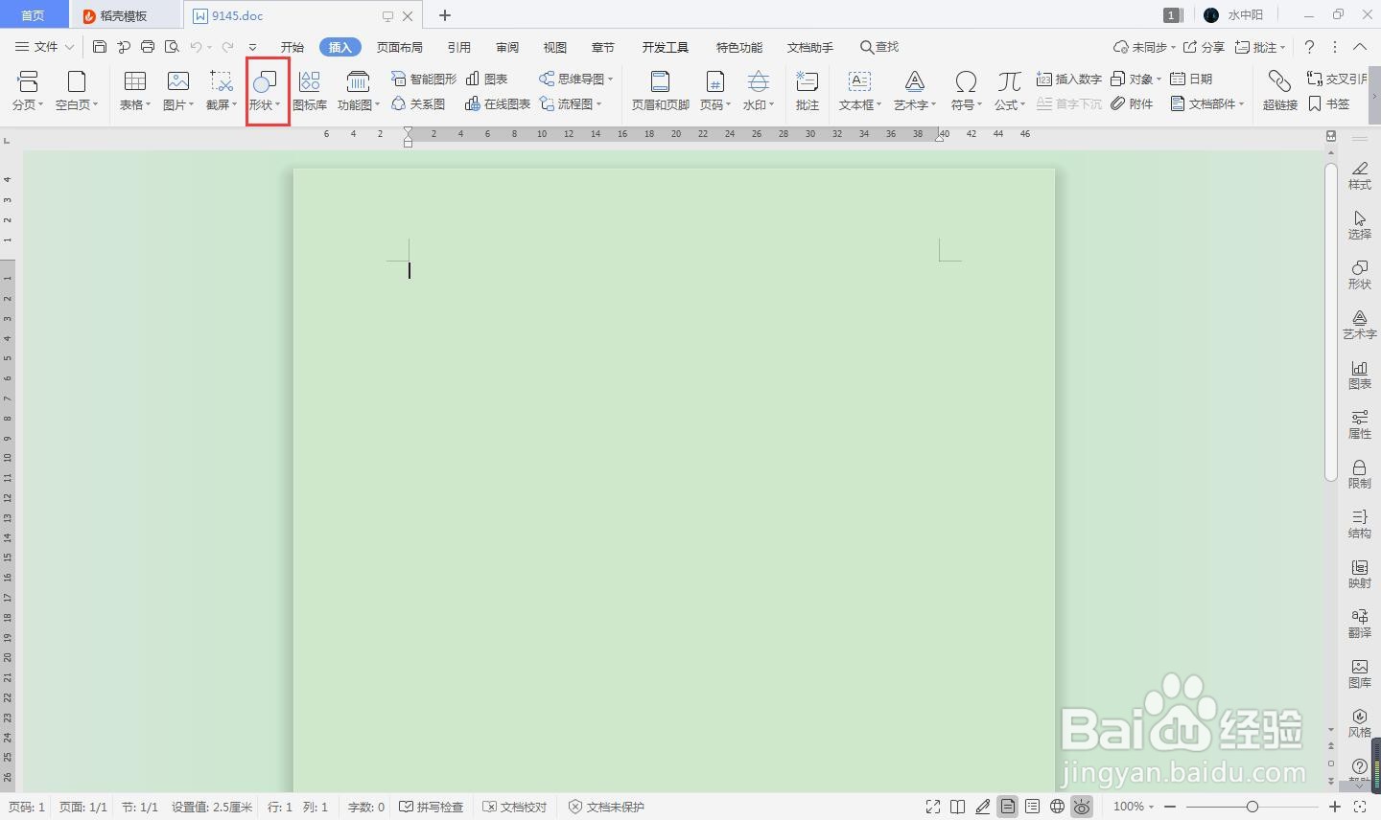The height and width of the screenshot is (820, 1381).
Task: Open the 稻壳模板 tab
Action: [x=125, y=15]
